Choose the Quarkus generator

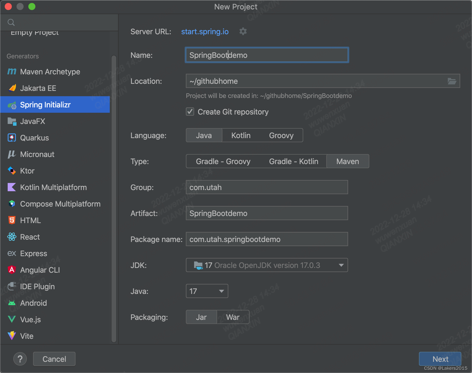pyautogui.click(x=34, y=138)
